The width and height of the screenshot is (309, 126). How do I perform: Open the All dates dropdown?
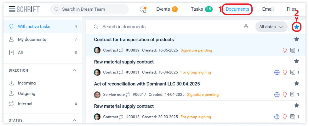[x=271, y=27]
